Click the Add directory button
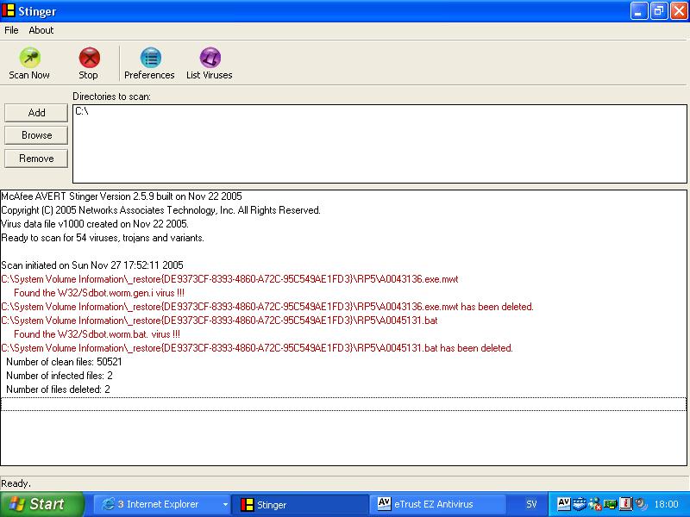Screen dimensions: 690x517 click(36, 113)
